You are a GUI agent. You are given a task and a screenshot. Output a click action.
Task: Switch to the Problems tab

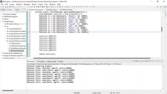tap(41, 61)
